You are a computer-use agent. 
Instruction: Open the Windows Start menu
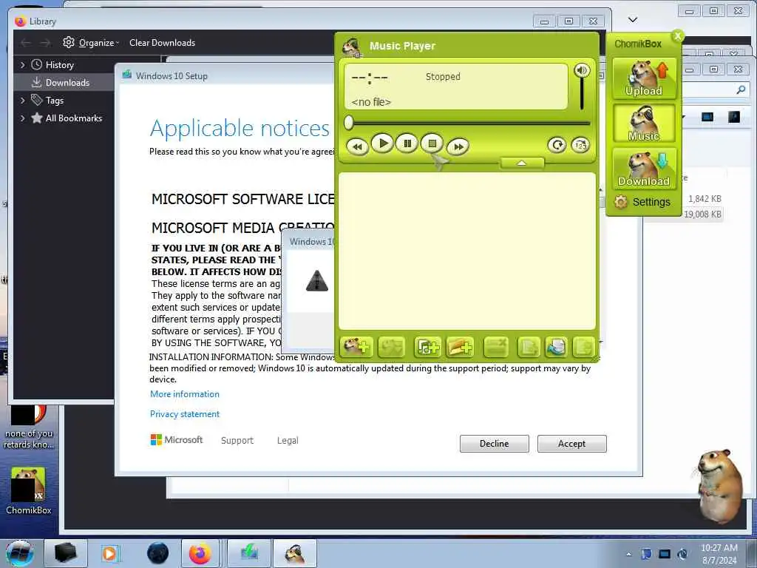pyautogui.click(x=20, y=553)
